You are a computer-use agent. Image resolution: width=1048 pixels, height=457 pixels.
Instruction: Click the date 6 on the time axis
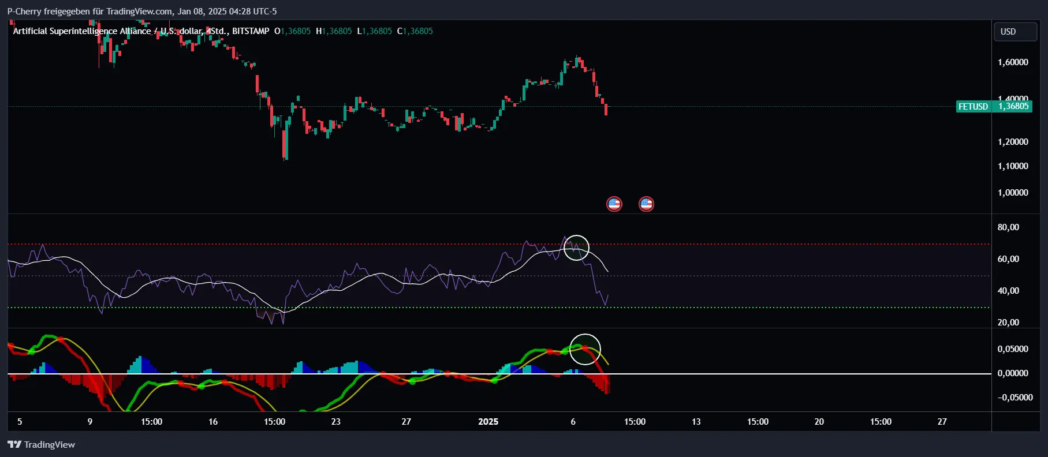(573, 422)
